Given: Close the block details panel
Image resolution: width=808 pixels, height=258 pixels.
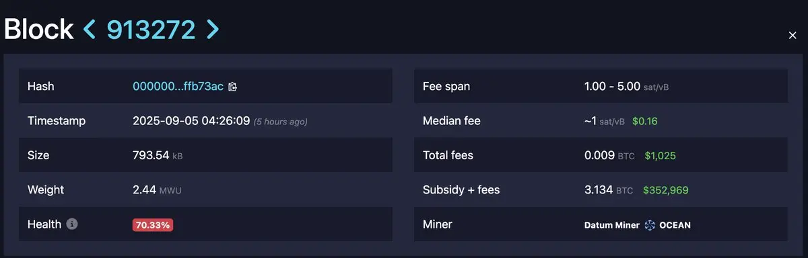Looking at the screenshot, I should pyautogui.click(x=793, y=35).
